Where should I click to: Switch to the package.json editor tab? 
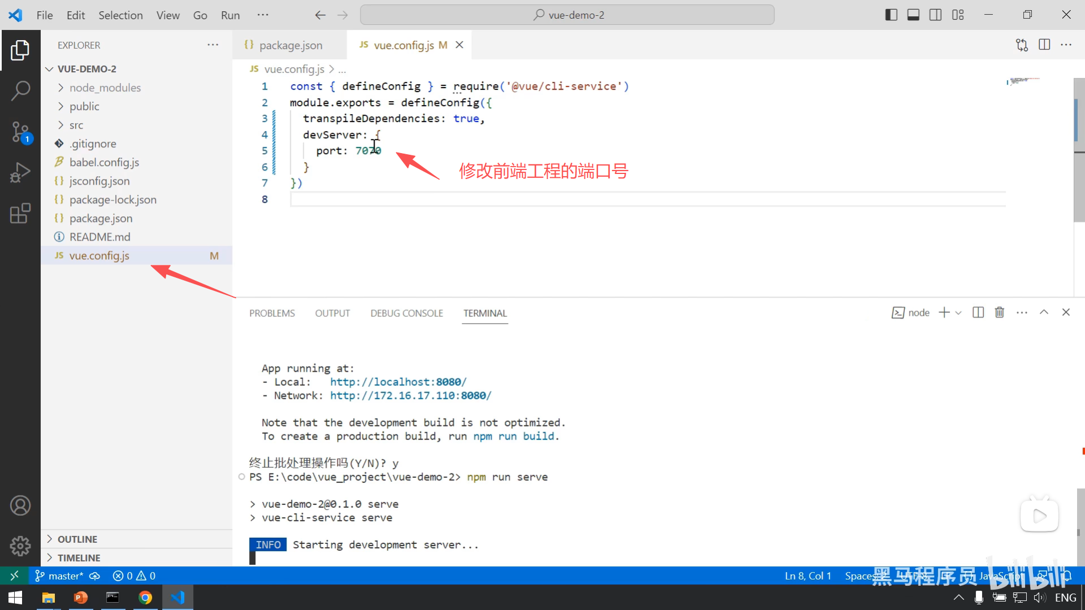290,45
